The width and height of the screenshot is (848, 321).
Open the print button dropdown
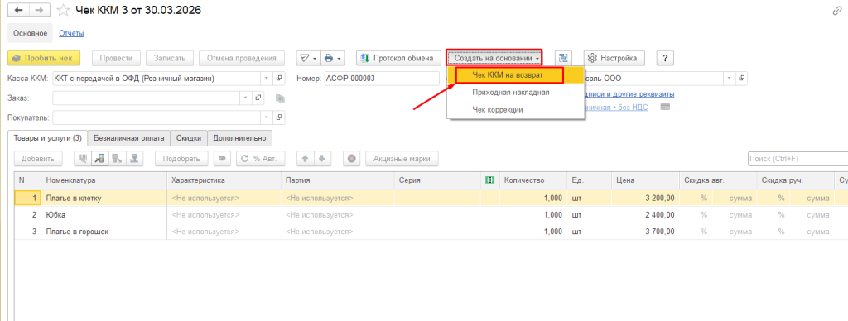[x=332, y=58]
